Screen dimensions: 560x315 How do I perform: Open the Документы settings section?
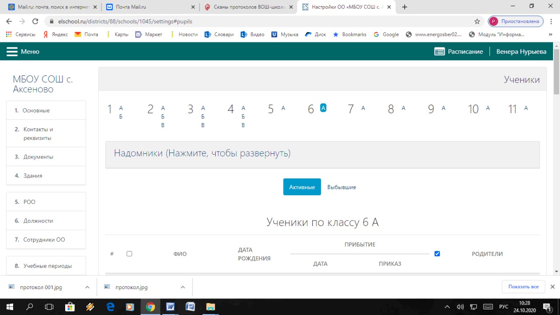pyautogui.click(x=38, y=157)
